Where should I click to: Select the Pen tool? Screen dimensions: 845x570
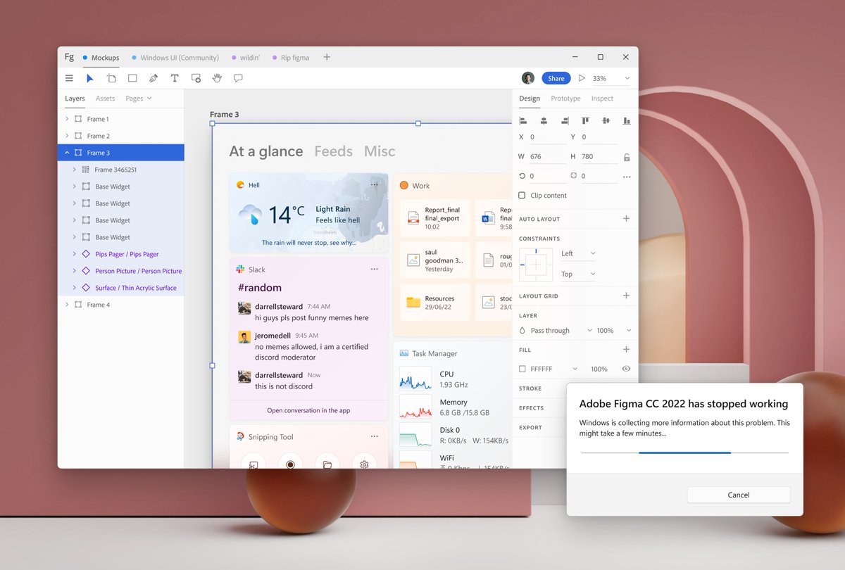tap(154, 78)
